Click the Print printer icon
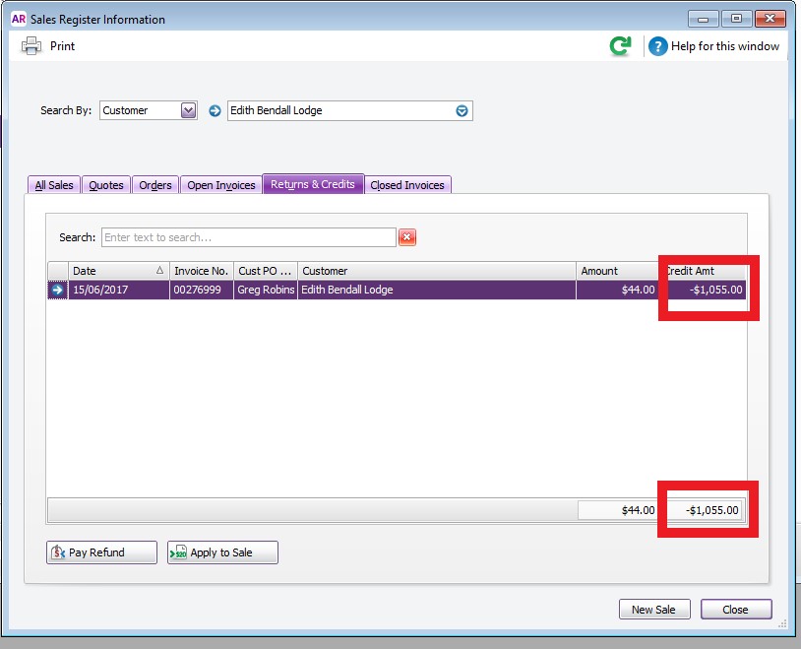The image size is (801, 649). pyautogui.click(x=31, y=46)
